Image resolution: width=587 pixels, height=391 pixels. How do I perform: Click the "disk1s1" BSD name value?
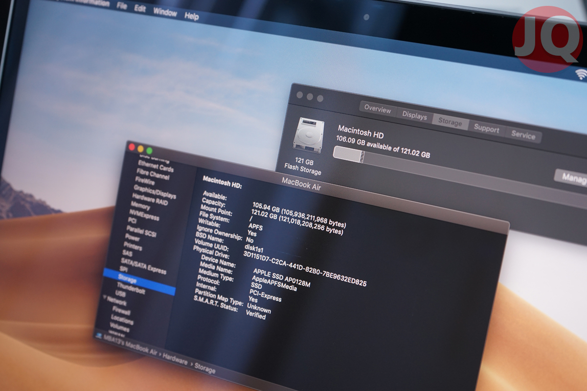point(254,249)
